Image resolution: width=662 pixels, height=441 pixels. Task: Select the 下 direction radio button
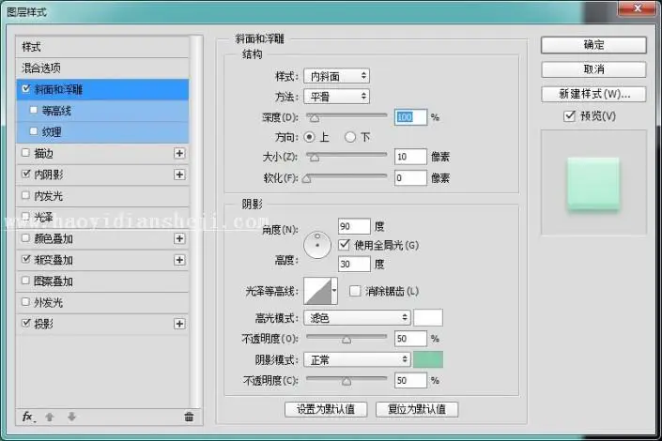click(350, 137)
